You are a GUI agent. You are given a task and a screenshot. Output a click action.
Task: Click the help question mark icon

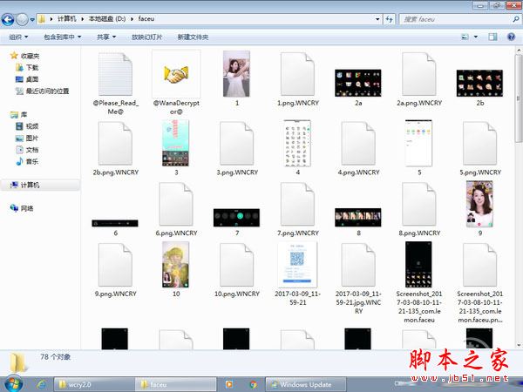511,37
